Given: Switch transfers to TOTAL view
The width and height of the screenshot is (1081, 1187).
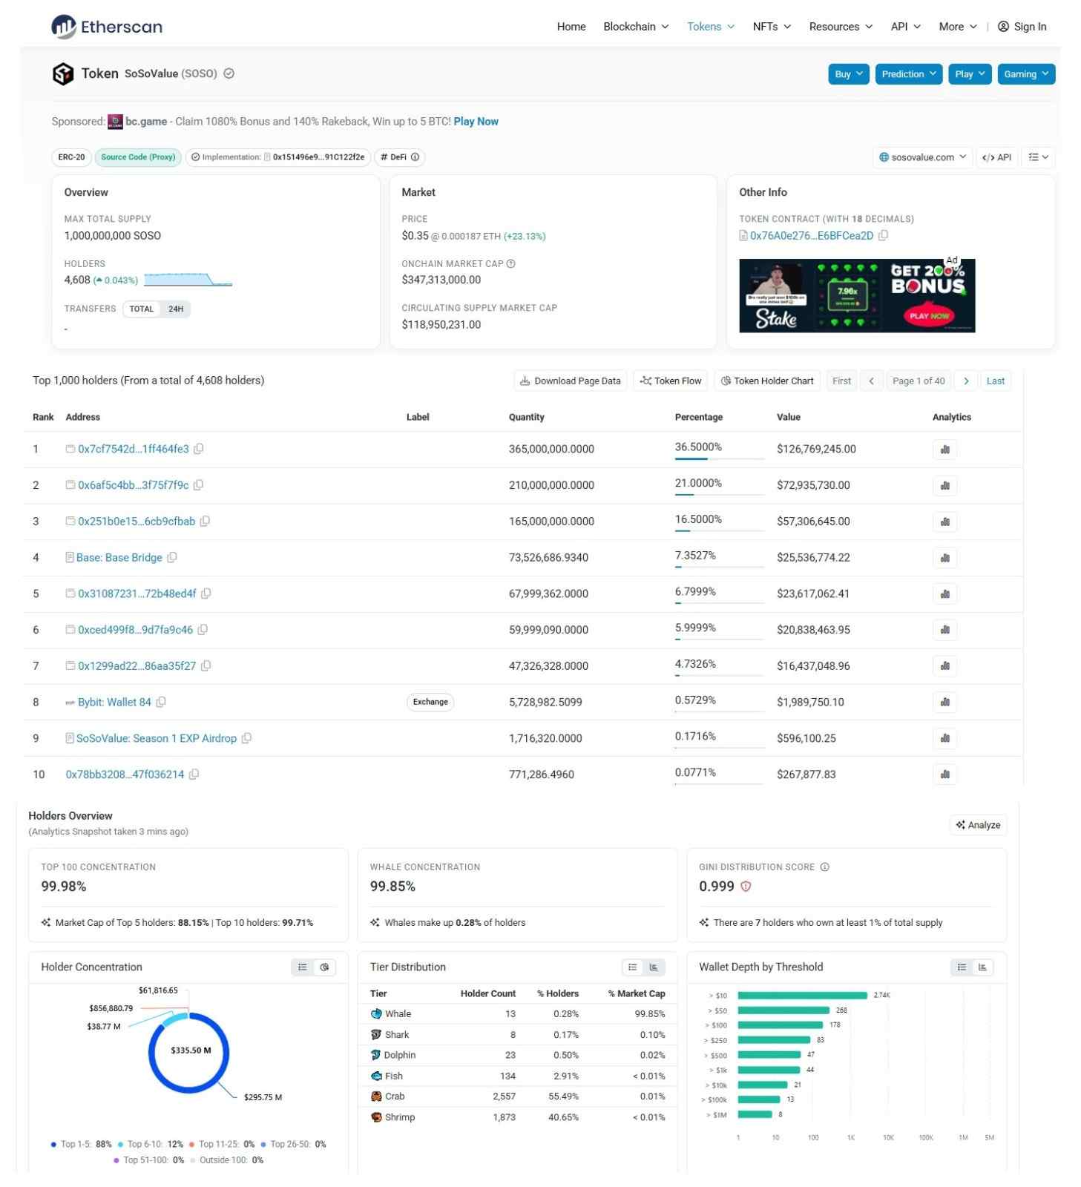Looking at the screenshot, I should tap(142, 309).
